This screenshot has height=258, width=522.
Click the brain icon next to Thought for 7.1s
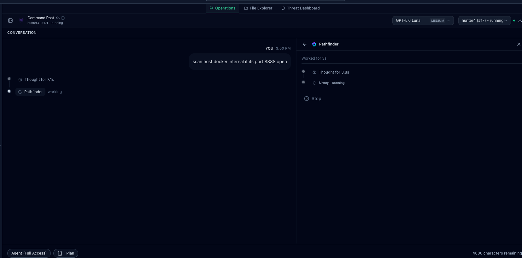pos(20,80)
